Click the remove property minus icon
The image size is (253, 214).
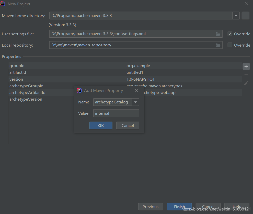point(246,75)
